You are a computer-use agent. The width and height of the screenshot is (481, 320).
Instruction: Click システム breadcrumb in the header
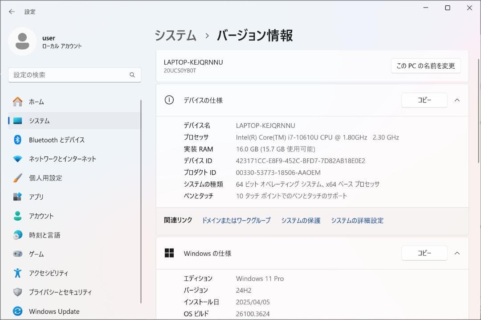[x=175, y=35]
